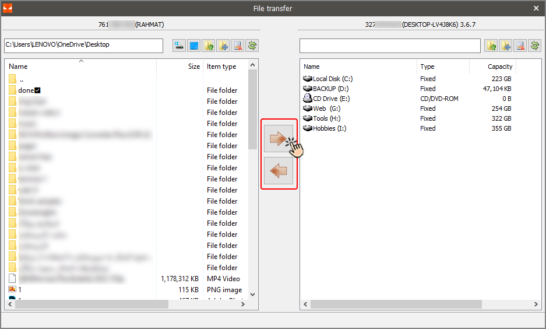The height and width of the screenshot is (329, 546).
Task: Click '115 KB' size cell
Action: 188,289
